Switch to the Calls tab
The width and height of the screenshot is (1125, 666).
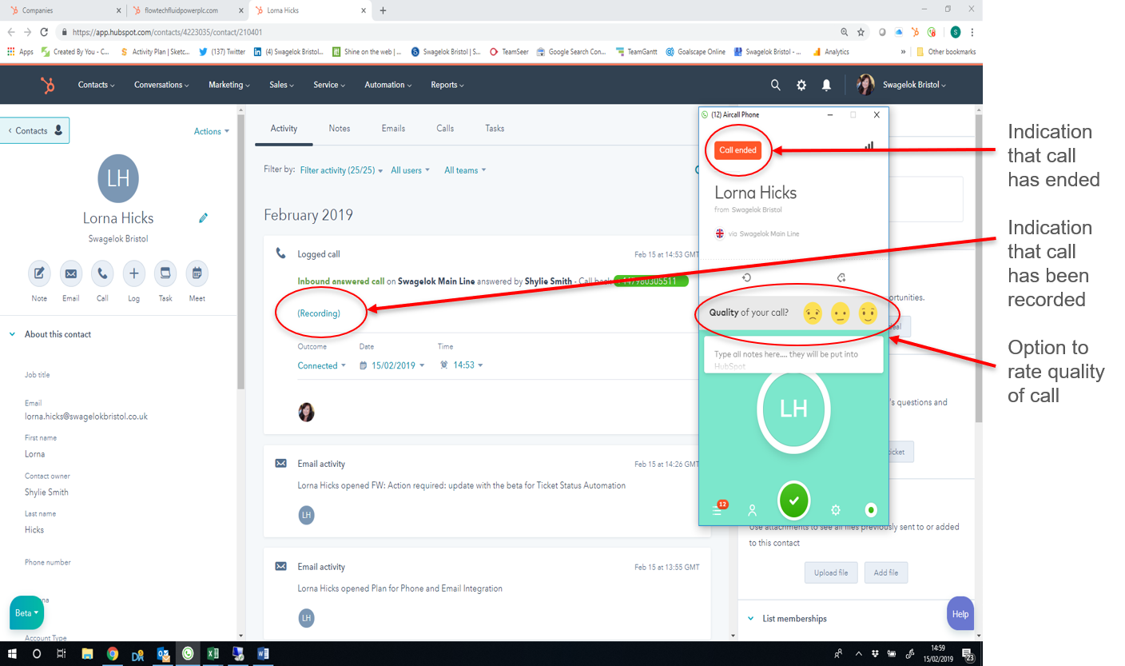pyautogui.click(x=445, y=128)
